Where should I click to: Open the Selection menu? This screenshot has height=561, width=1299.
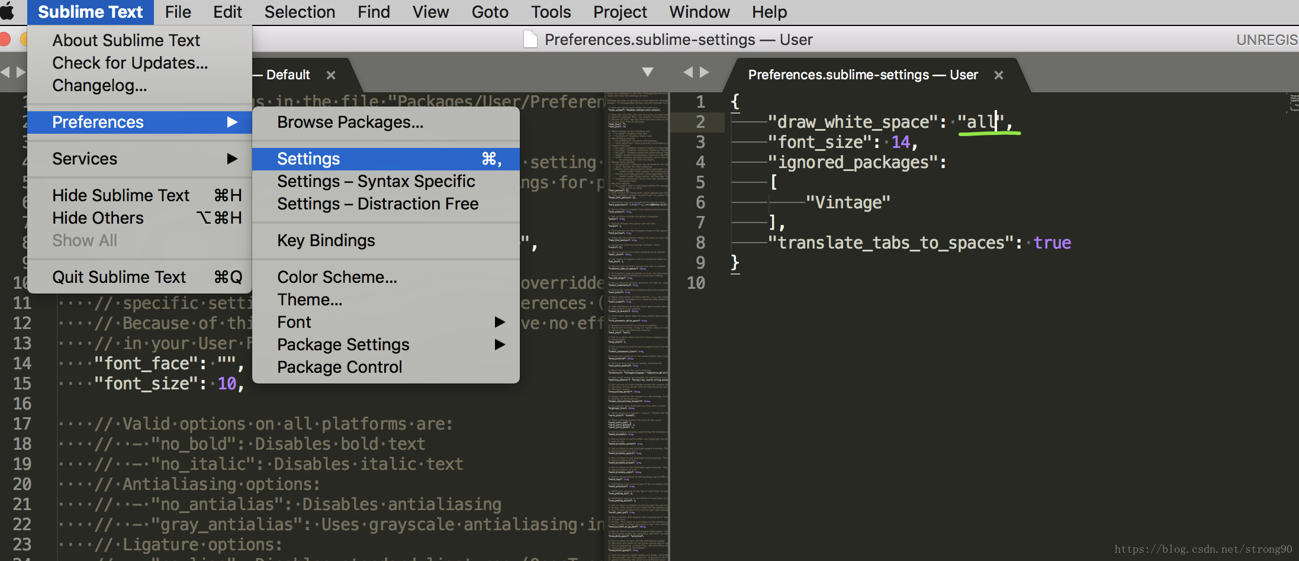coord(300,12)
